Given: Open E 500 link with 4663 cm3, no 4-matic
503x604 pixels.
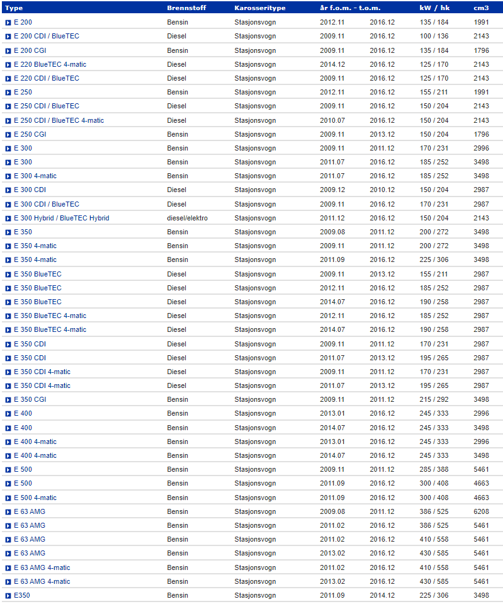Looking at the screenshot, I should (x=23, y=483).
